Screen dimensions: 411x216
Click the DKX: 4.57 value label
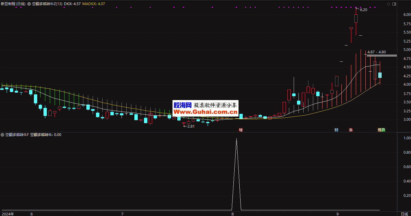[x=72, y=4]
